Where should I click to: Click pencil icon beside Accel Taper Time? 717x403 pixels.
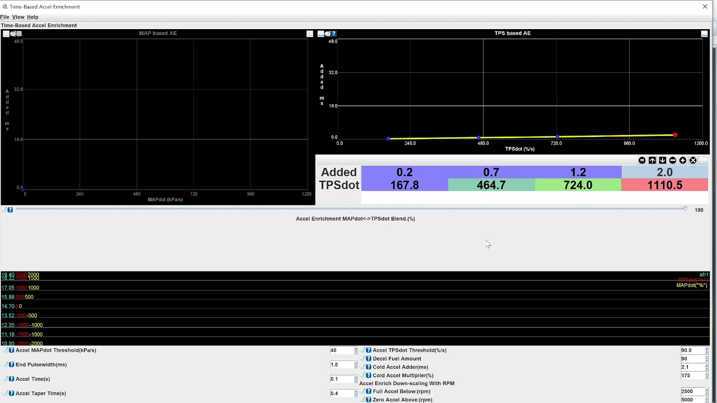(4, 393)
